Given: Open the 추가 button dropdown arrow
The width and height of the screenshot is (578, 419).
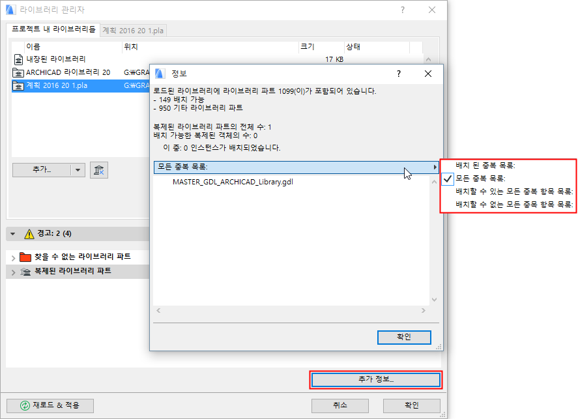Looking at the screenshot, I should 78,170.
